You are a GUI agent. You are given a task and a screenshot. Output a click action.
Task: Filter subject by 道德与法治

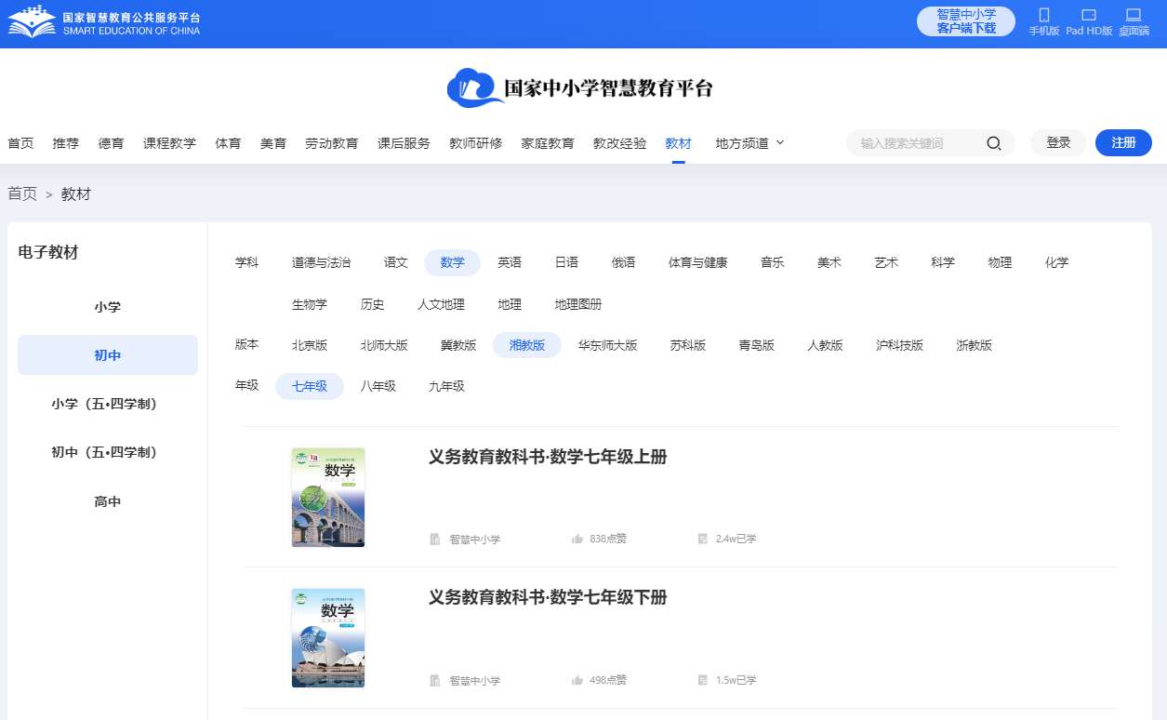[x=322, y=263]
